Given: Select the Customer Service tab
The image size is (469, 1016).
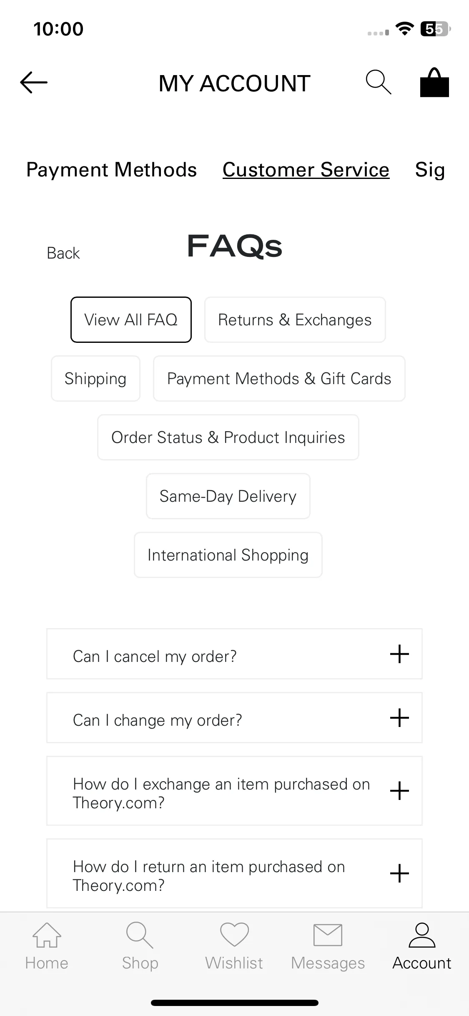Looking at the screenshot, I should [x=306, y=170].
